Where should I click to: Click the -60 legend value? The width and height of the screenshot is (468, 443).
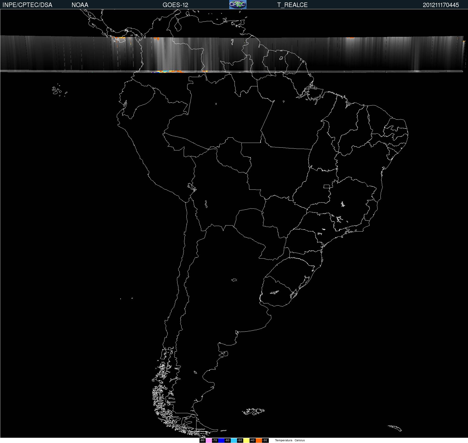tap(227, 440)
